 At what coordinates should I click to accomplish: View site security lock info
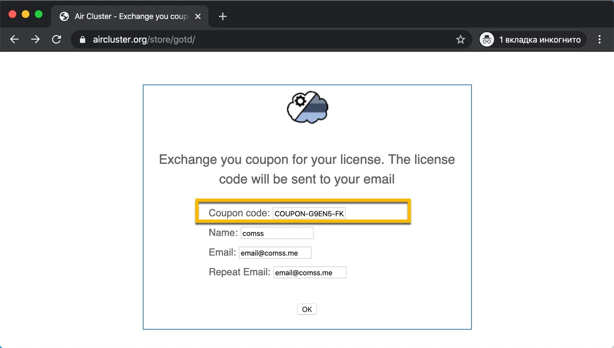tap(82, 39)
